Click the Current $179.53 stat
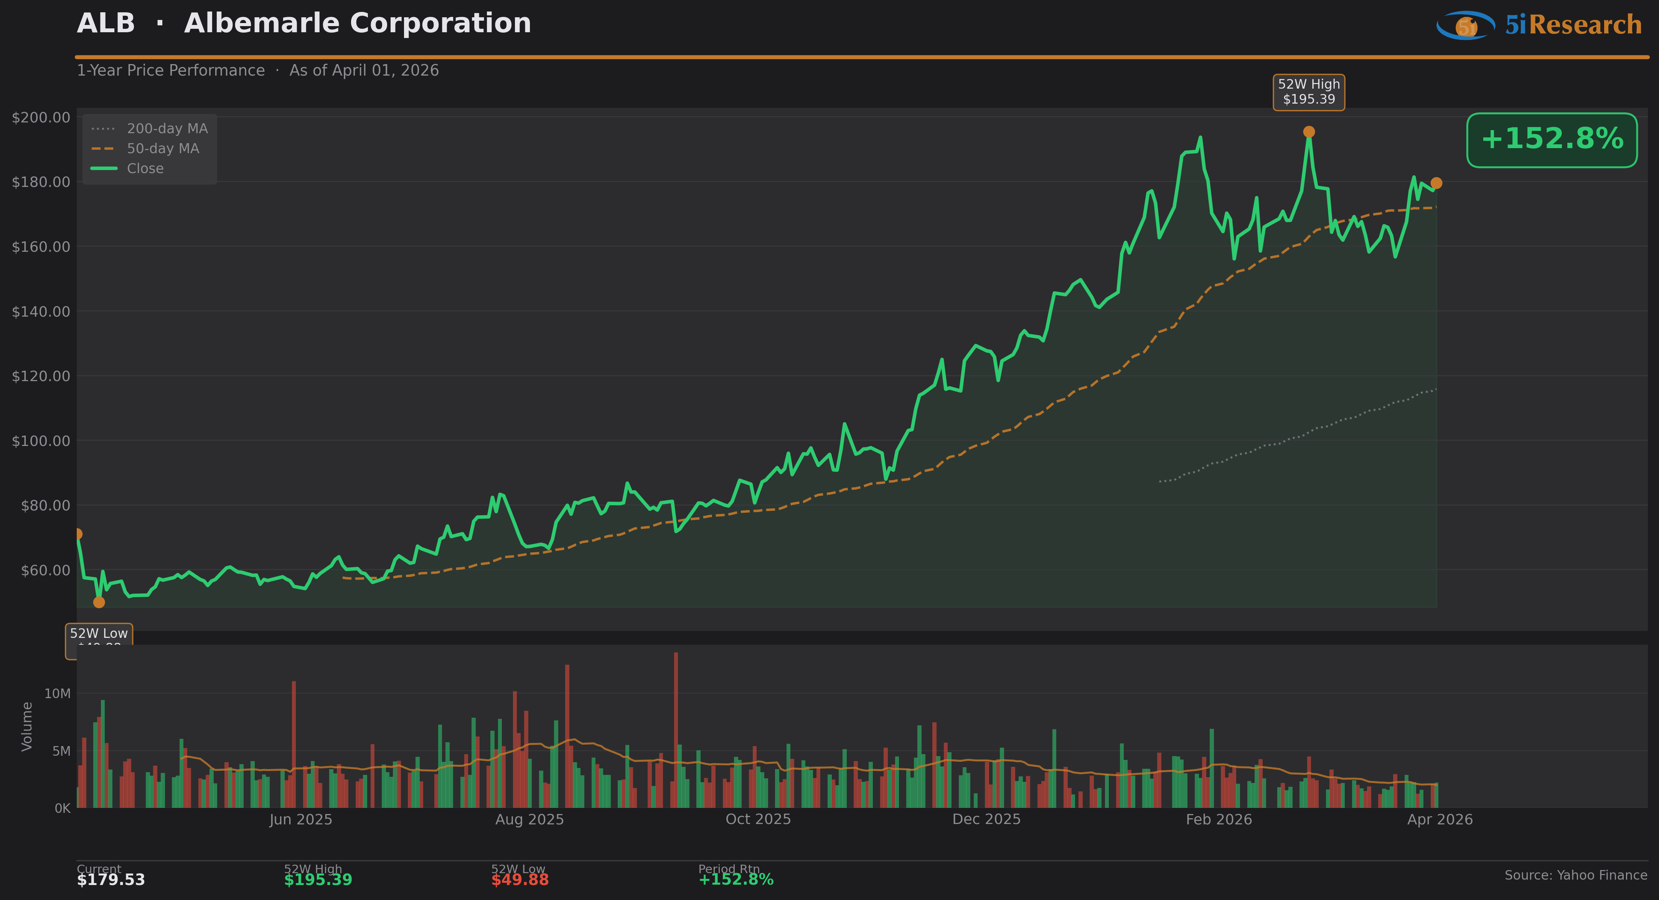 pyautogui.click(x=111, y=879)
